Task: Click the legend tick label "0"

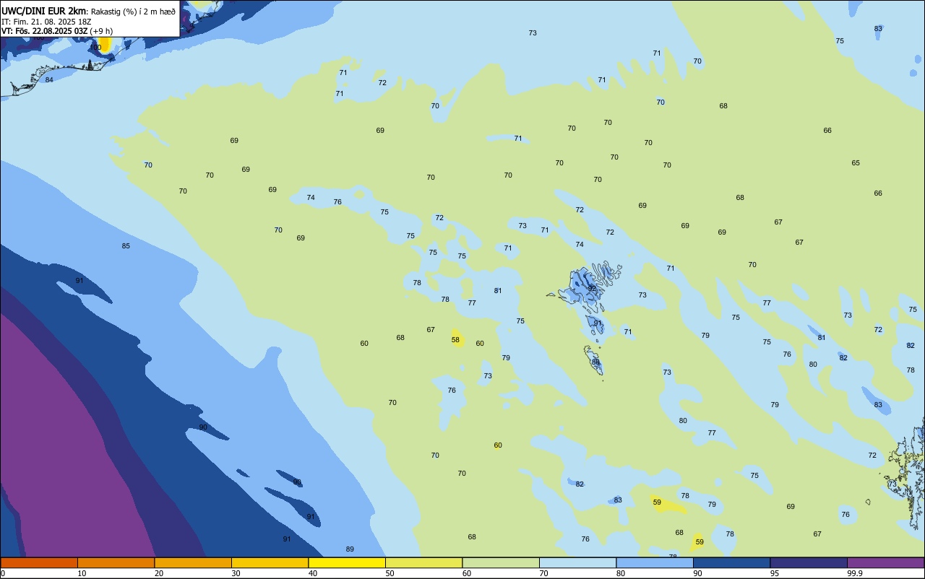Action: (3, 573)
